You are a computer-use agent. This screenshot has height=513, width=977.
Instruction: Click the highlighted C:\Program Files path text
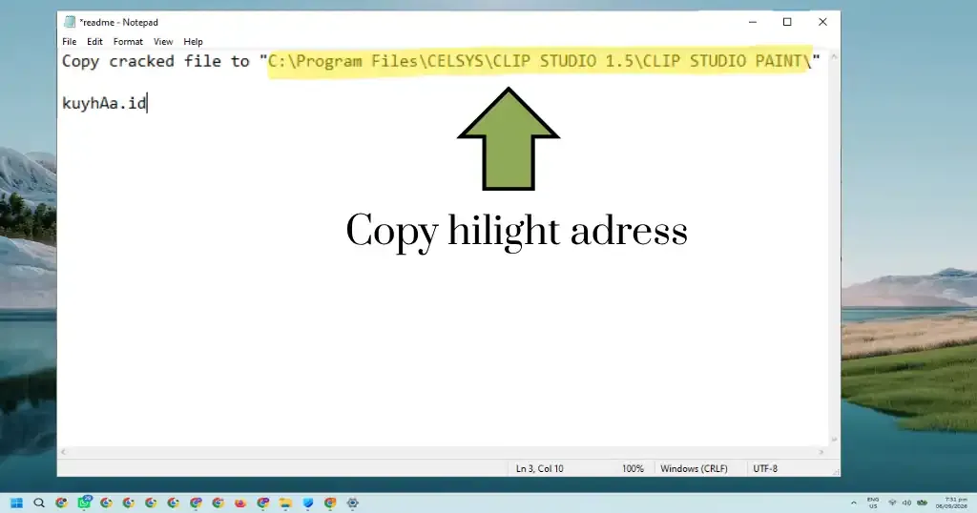540,61
